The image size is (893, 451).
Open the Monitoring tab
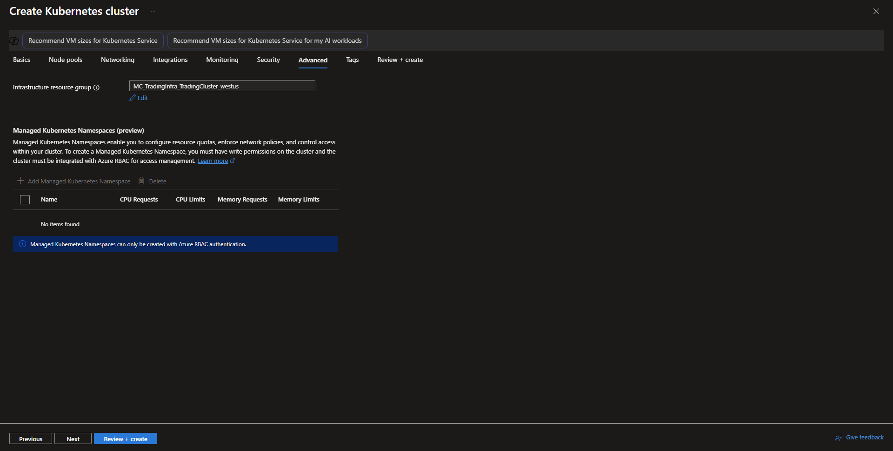[222, 60]
